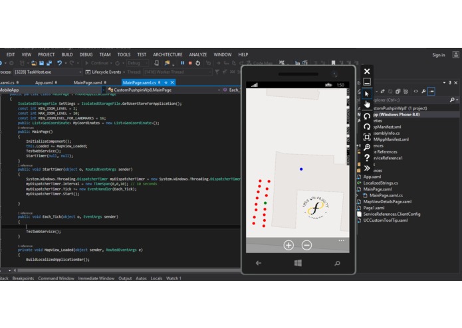
Task: Open the Output tab
Action: (125, 278)
